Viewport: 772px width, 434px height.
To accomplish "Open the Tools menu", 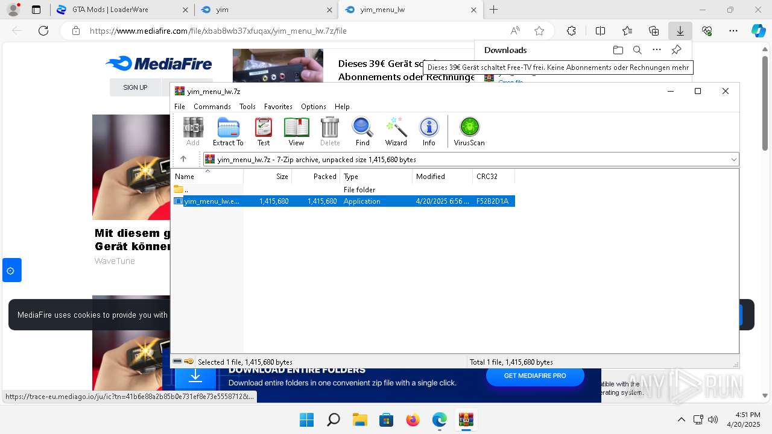I will point(247,106).
